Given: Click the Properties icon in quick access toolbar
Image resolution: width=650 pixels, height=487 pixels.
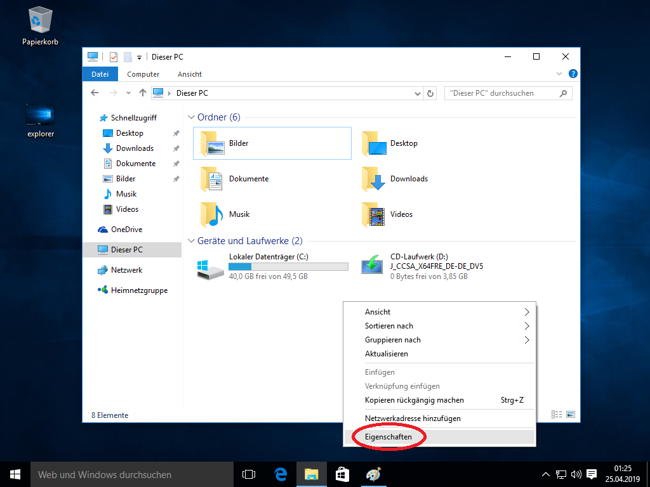Looking at the screenshot, I should [113, 56].
